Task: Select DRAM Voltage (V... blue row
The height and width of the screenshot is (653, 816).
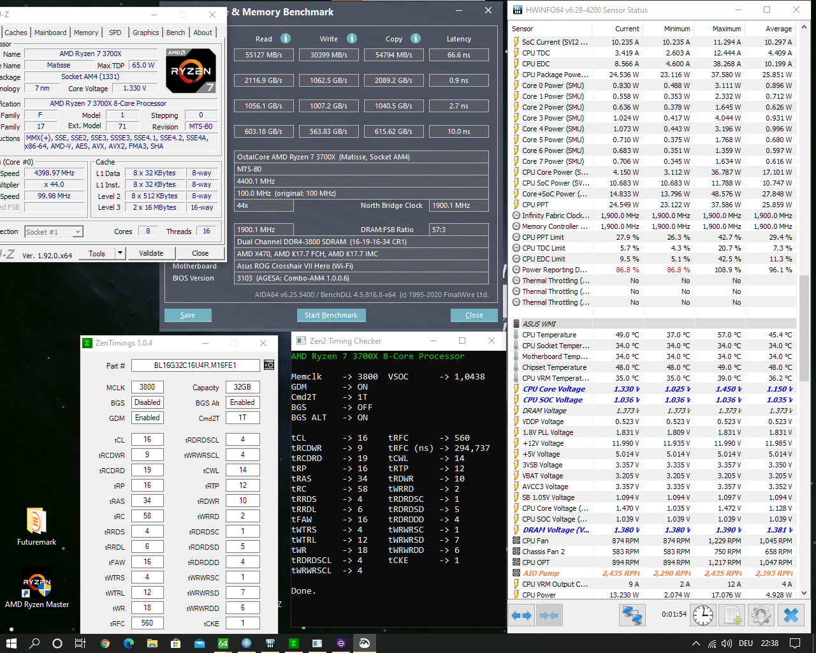Action: (x=653, y=530)
